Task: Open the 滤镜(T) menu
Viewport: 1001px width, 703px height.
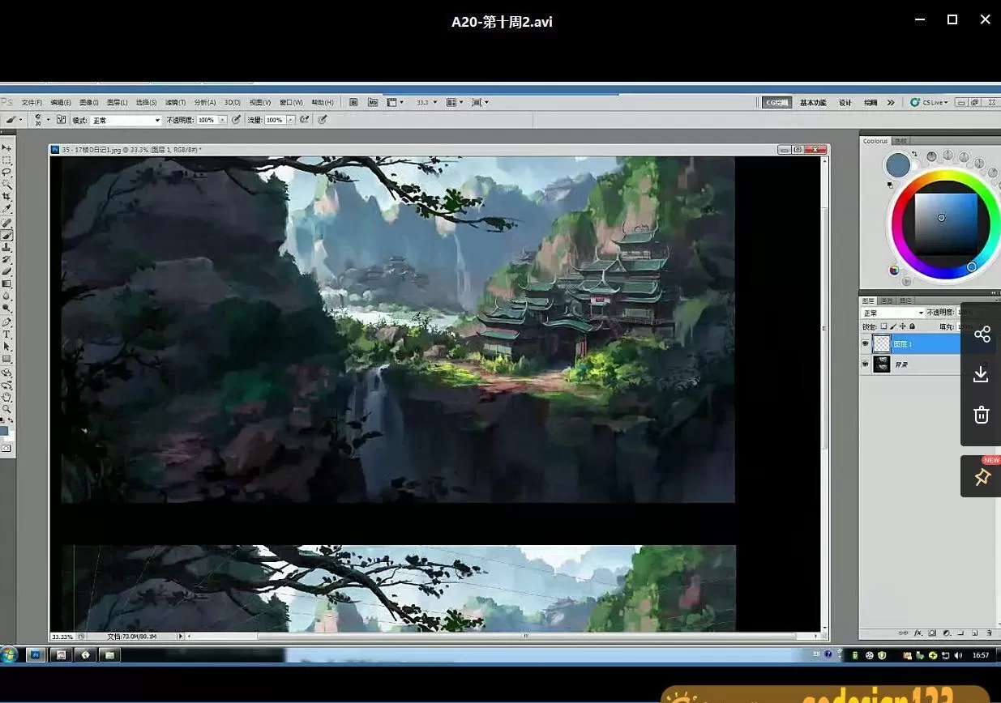Action: tap(175, 103)
